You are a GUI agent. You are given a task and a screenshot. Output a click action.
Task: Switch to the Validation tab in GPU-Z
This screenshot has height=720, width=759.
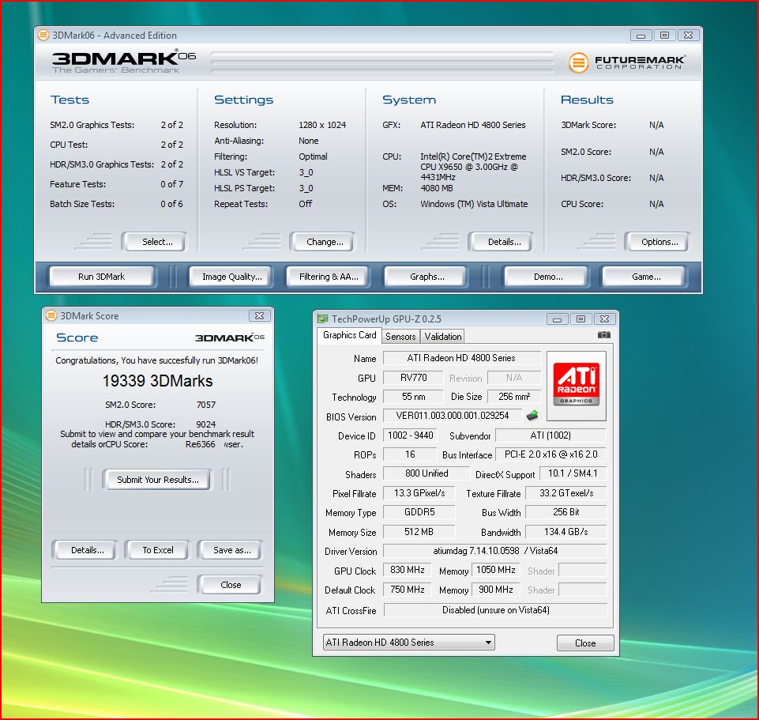tap(443, 336)
